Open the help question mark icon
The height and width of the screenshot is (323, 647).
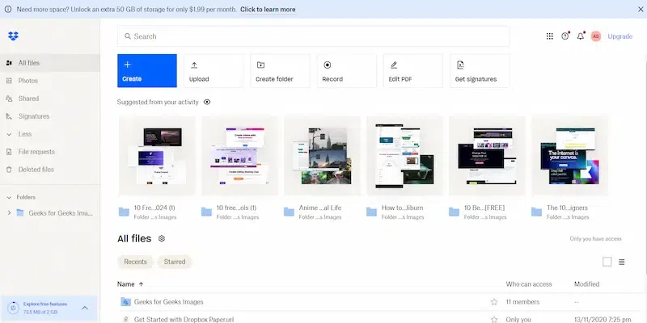(x=565, y=36)
